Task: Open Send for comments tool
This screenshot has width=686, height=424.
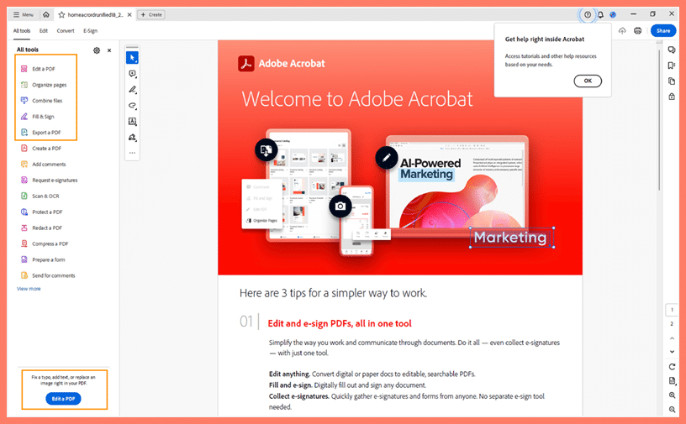Action: (x=48, y=275)
